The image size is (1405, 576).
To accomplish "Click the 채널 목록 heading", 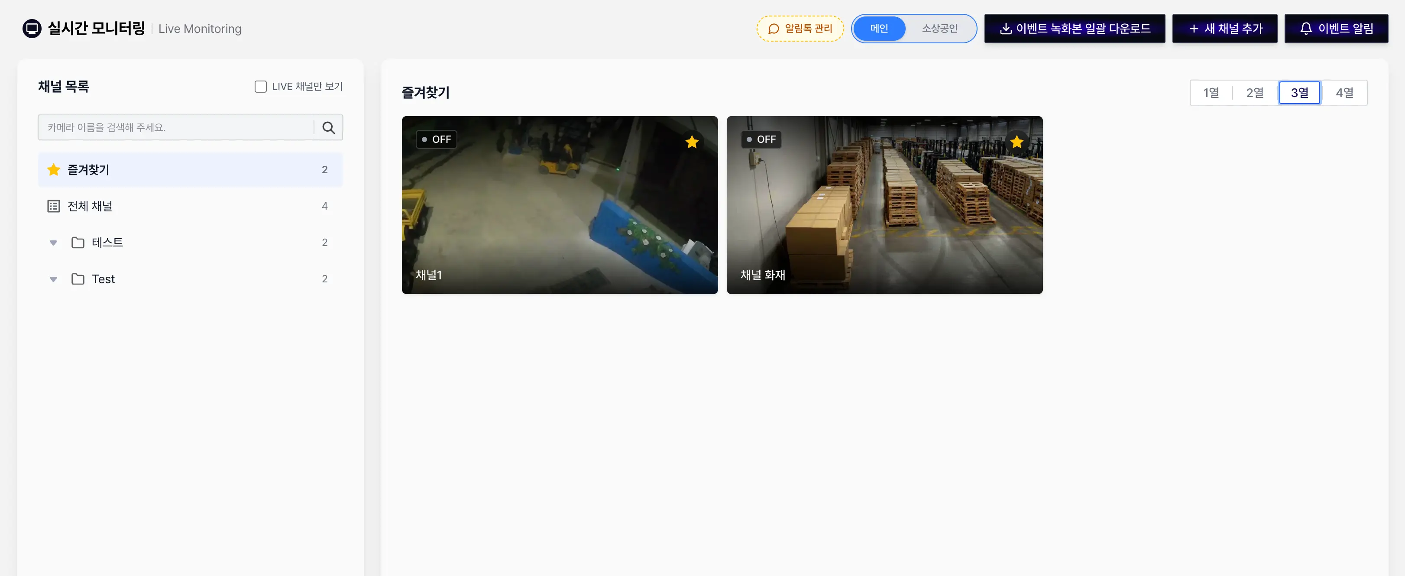I will point(63,87).
